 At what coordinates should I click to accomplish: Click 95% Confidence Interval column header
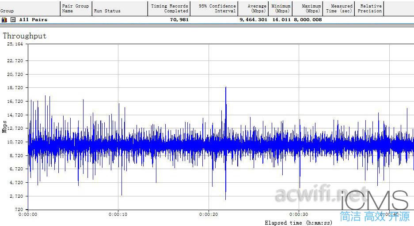[214, 8]
